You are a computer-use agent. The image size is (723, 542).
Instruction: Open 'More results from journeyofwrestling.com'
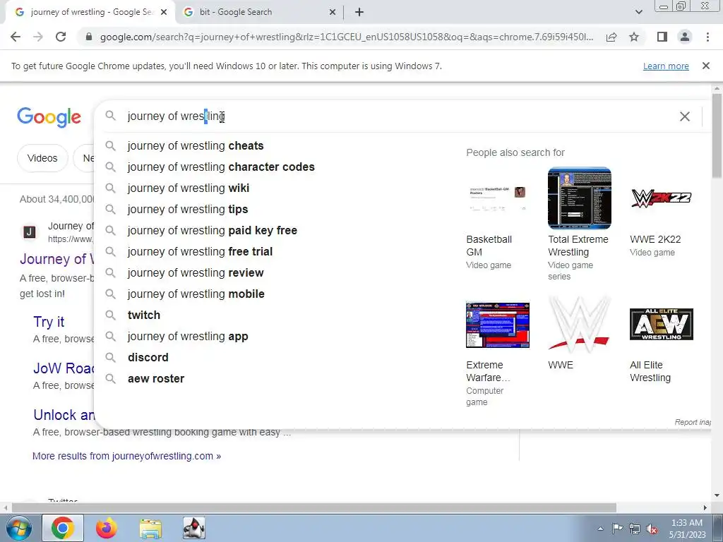click(x=127, y=456)
